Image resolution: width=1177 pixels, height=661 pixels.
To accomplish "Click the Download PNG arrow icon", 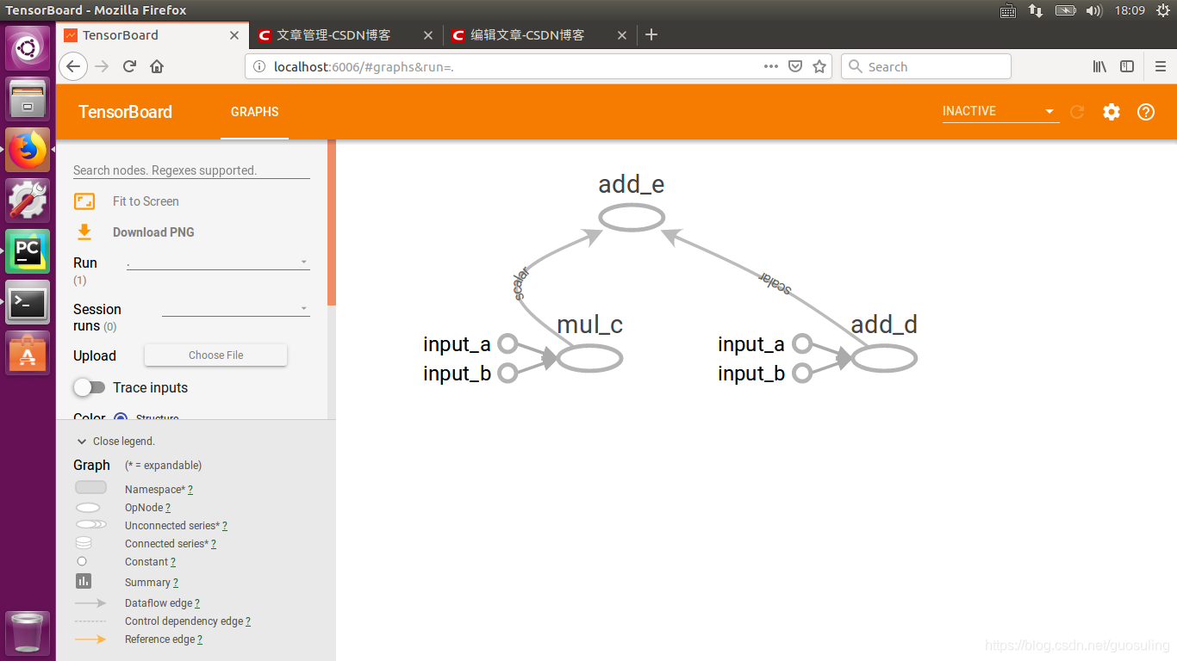I will (84, 232).
